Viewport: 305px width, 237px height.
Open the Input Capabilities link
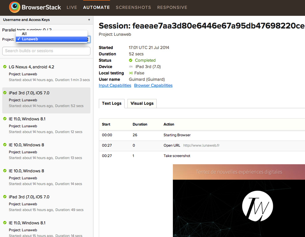(115, 85)
